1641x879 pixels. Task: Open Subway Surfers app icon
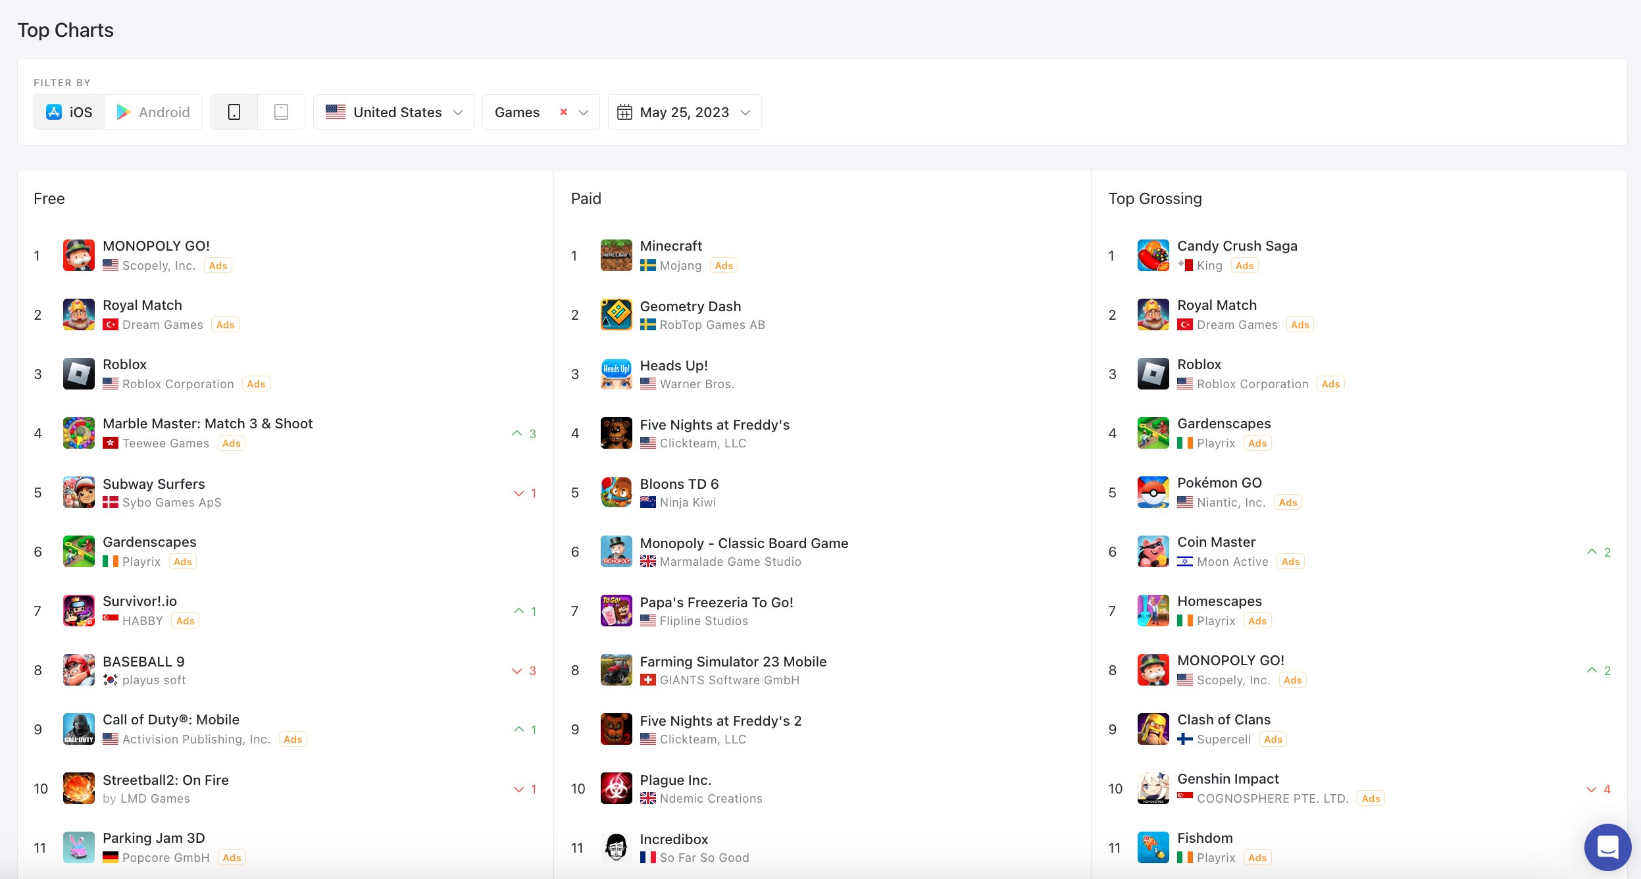79,492
